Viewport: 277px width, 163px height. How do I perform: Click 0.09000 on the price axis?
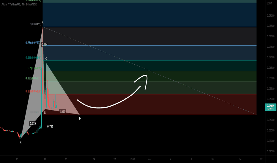click(x=271, y=15)
